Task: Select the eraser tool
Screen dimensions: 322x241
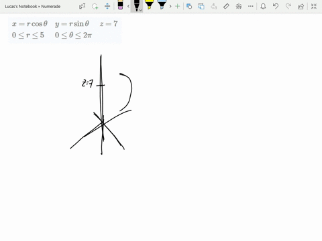Action: tap(120, 5)
